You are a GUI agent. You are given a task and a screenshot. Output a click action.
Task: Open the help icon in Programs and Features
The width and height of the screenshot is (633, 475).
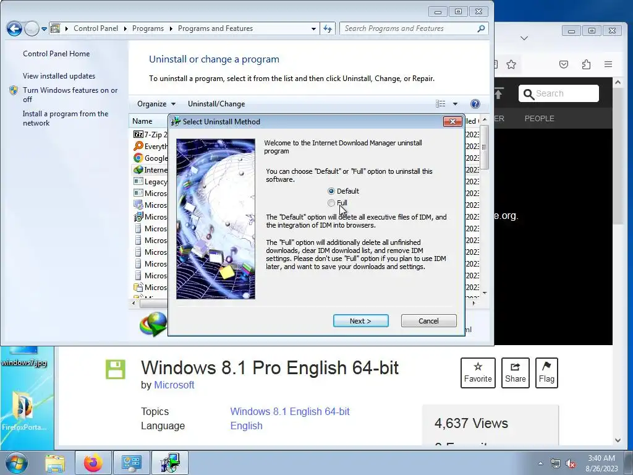click(475, 104)
